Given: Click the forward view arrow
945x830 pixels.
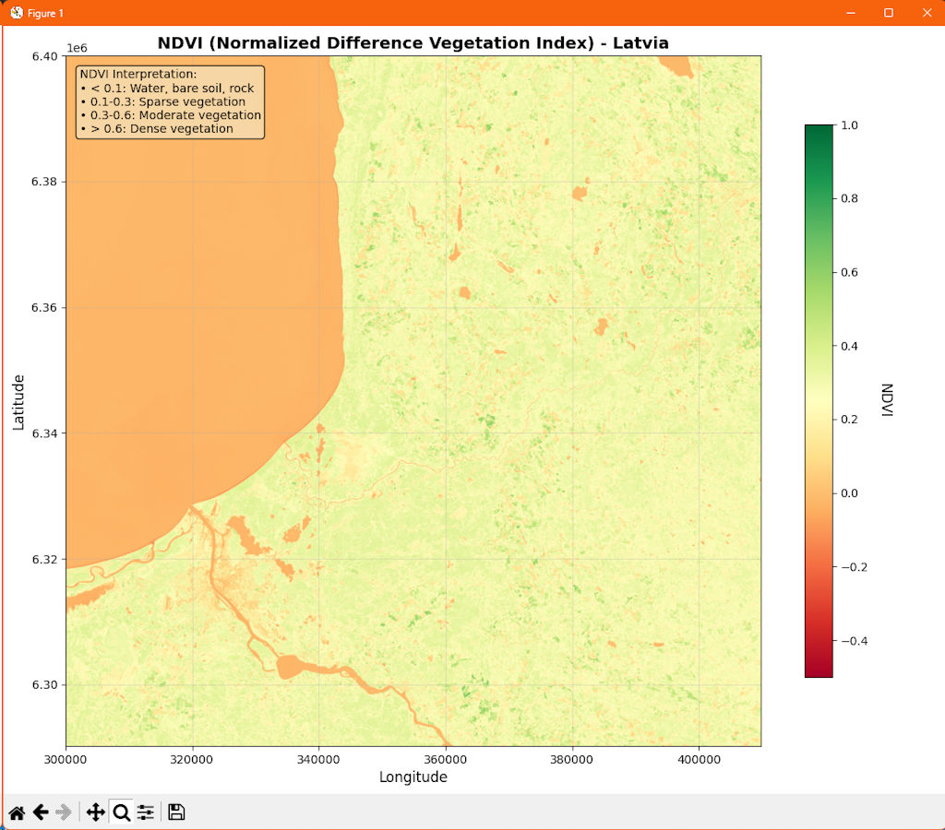Looking at the screenshot, I should (64, 812).
